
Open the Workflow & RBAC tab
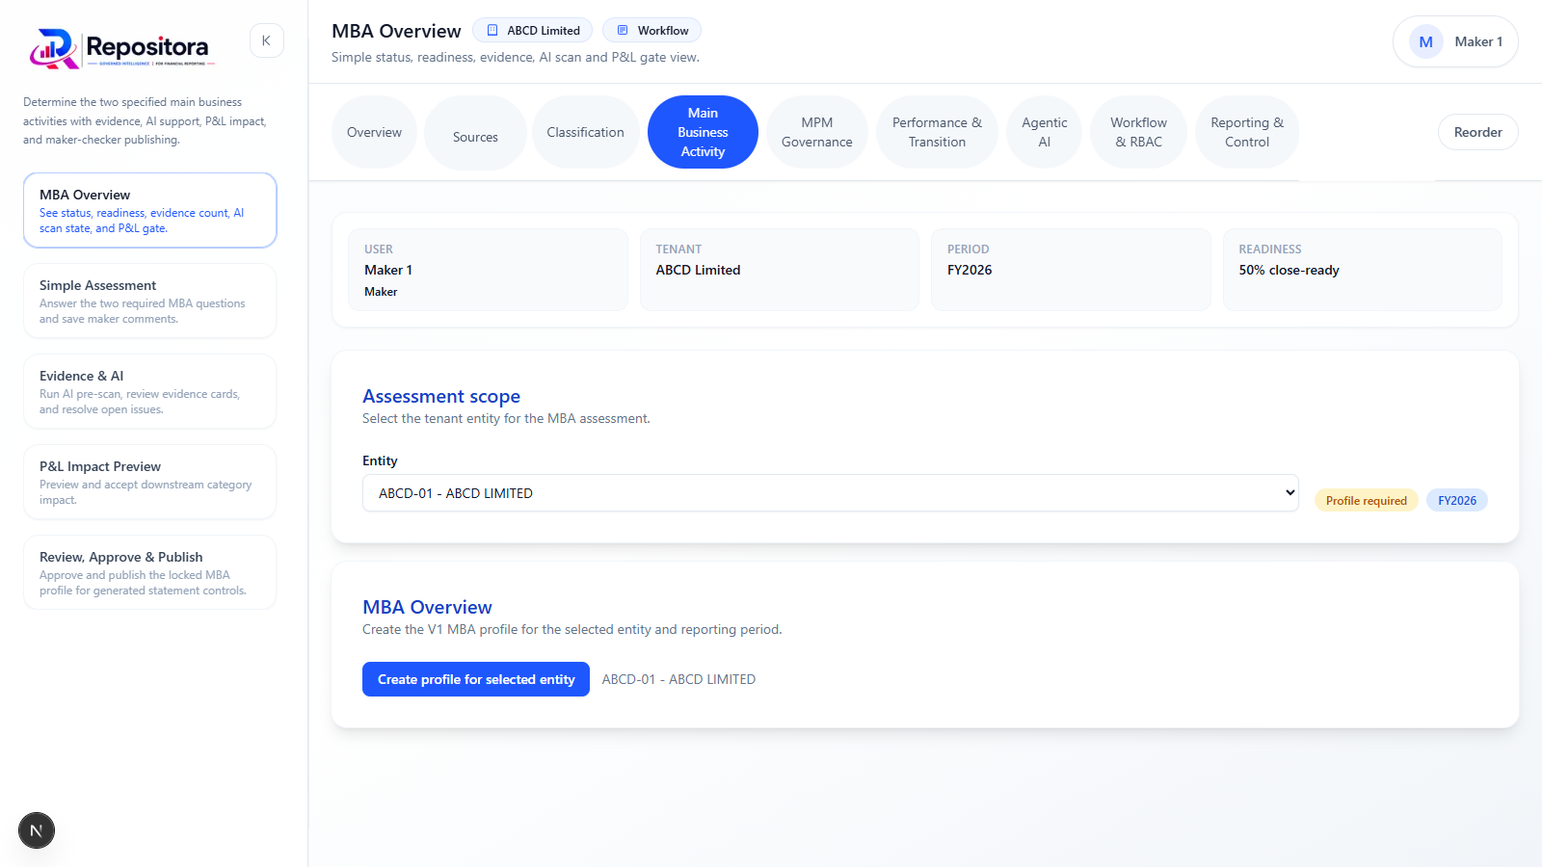(1138, 132)
